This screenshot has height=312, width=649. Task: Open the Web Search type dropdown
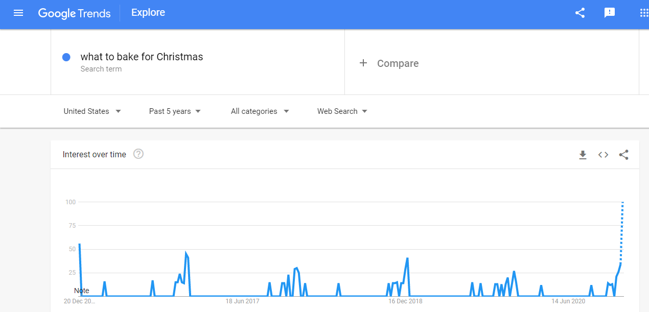click(x=342, y=111)
